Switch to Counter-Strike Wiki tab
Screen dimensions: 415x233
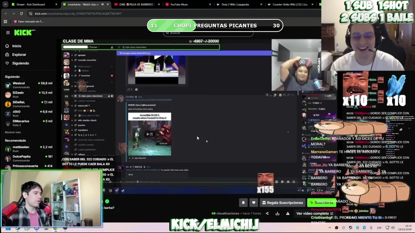pyautogui.click(x=290, y=5)
